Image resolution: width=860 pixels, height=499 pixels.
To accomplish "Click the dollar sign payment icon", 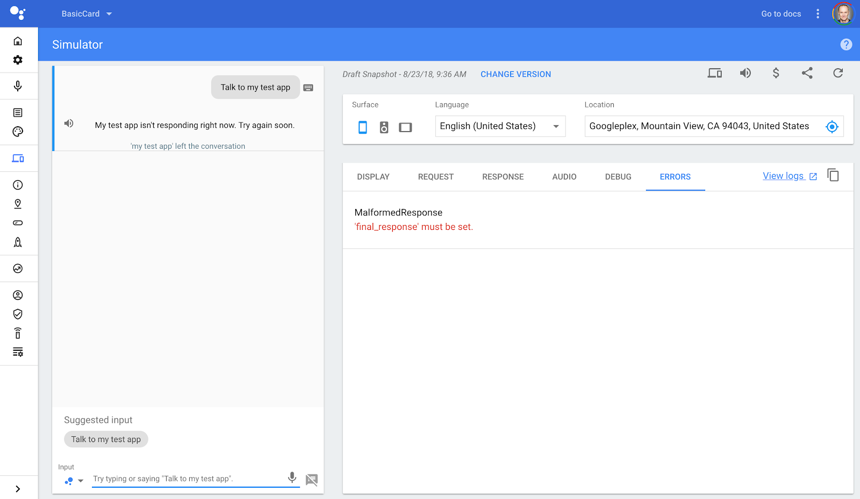I will point(776,73).
